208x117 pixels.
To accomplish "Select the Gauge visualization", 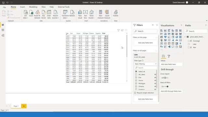I will click(177, 40).
